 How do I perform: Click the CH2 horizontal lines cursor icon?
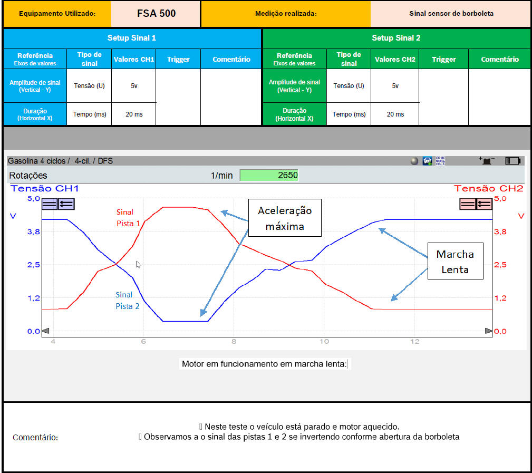coord(468,204)
